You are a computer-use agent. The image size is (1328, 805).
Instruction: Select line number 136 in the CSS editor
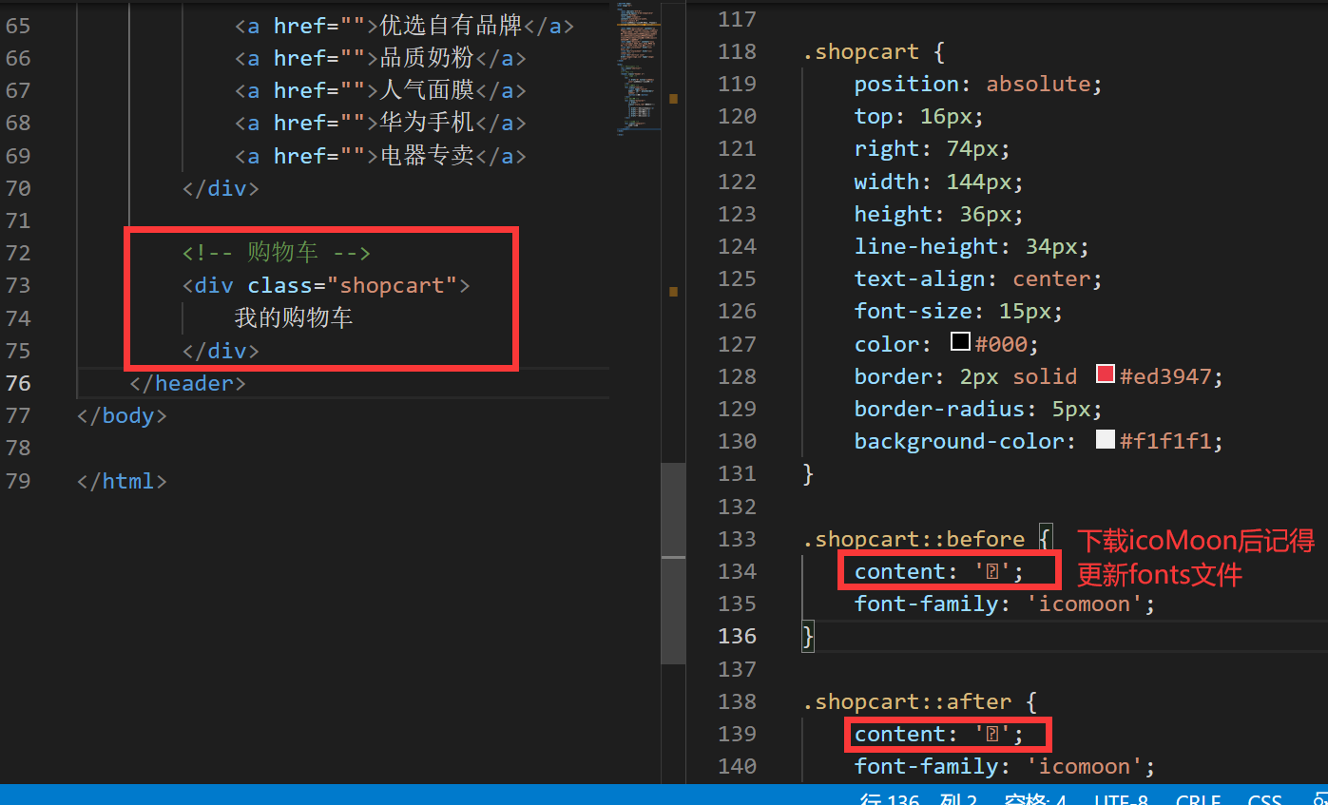click(x=738, y=636)
